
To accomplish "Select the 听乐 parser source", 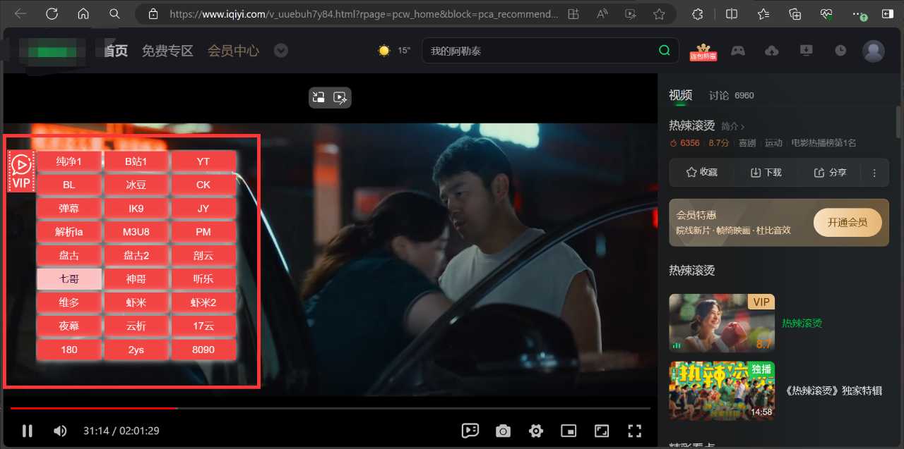I will pos(203,278).
